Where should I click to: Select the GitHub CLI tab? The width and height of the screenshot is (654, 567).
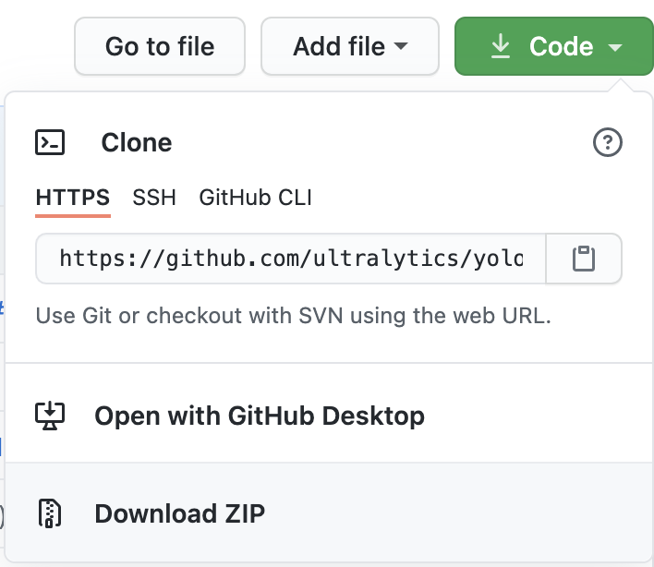255,198
